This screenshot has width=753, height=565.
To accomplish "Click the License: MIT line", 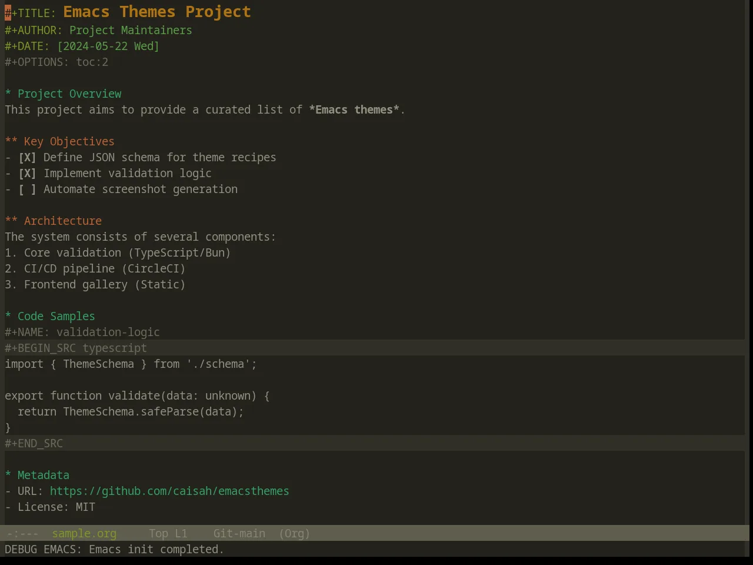I will pyautogui.click(x=50, y=507).
